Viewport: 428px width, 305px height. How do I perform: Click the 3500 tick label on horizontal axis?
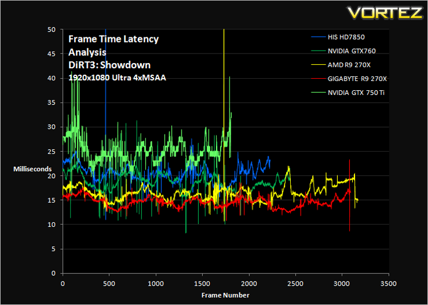click(x=388, y=284)
